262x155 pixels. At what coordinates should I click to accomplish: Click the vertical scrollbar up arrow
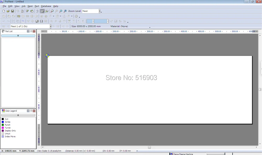260,35
